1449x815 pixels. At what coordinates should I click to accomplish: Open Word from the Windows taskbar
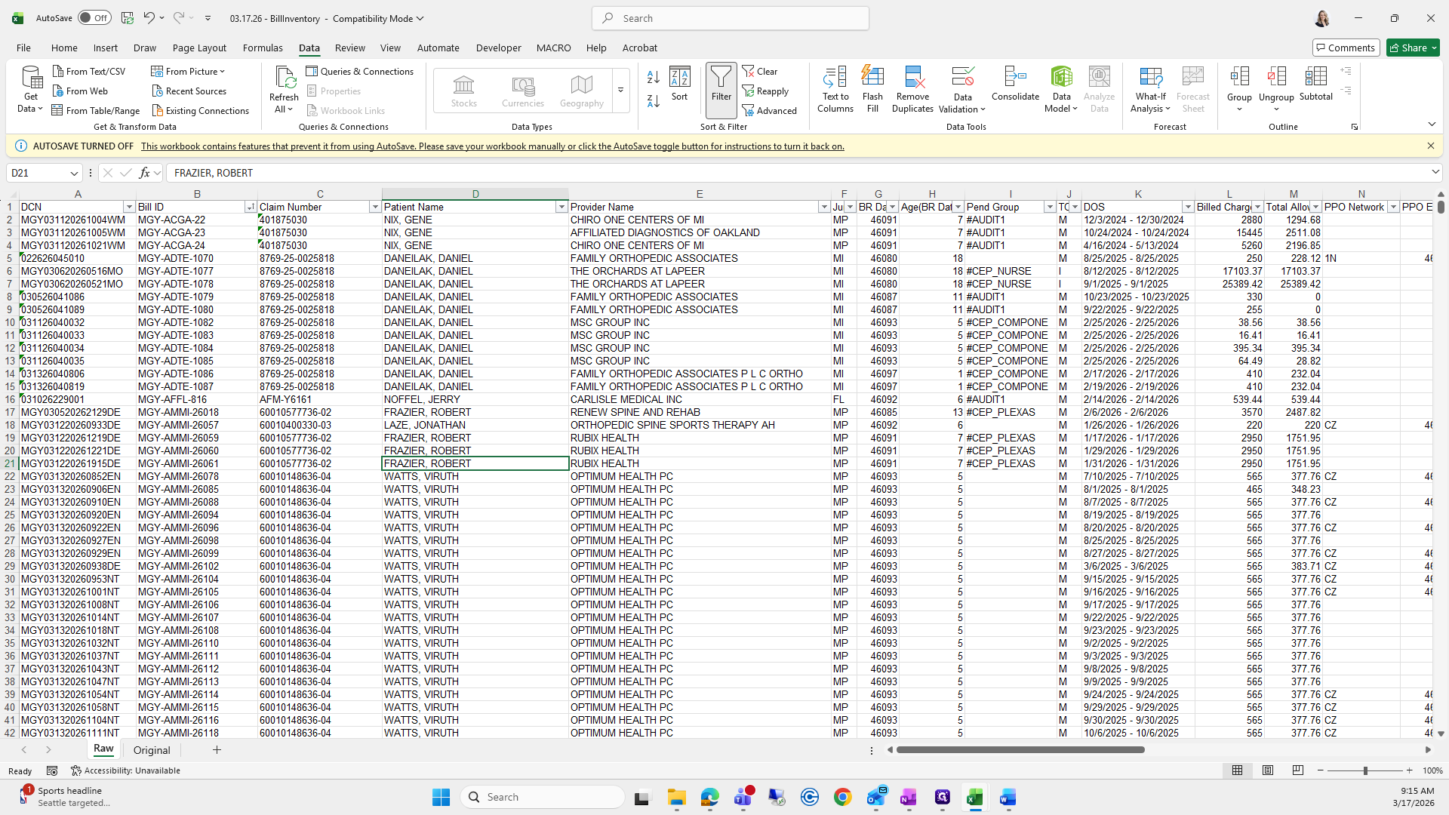[x=1008, y=798]
